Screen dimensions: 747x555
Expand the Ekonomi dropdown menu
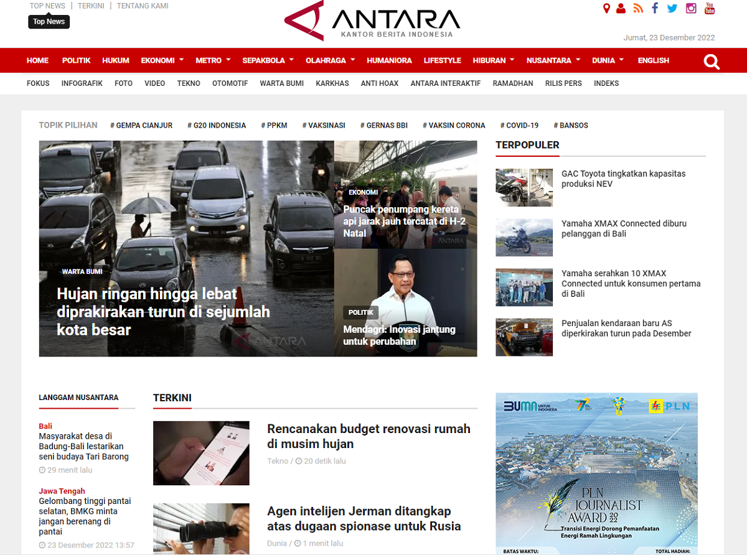point(162,60)
